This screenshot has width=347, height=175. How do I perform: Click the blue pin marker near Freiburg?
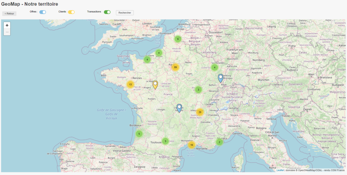click(221, 78)
